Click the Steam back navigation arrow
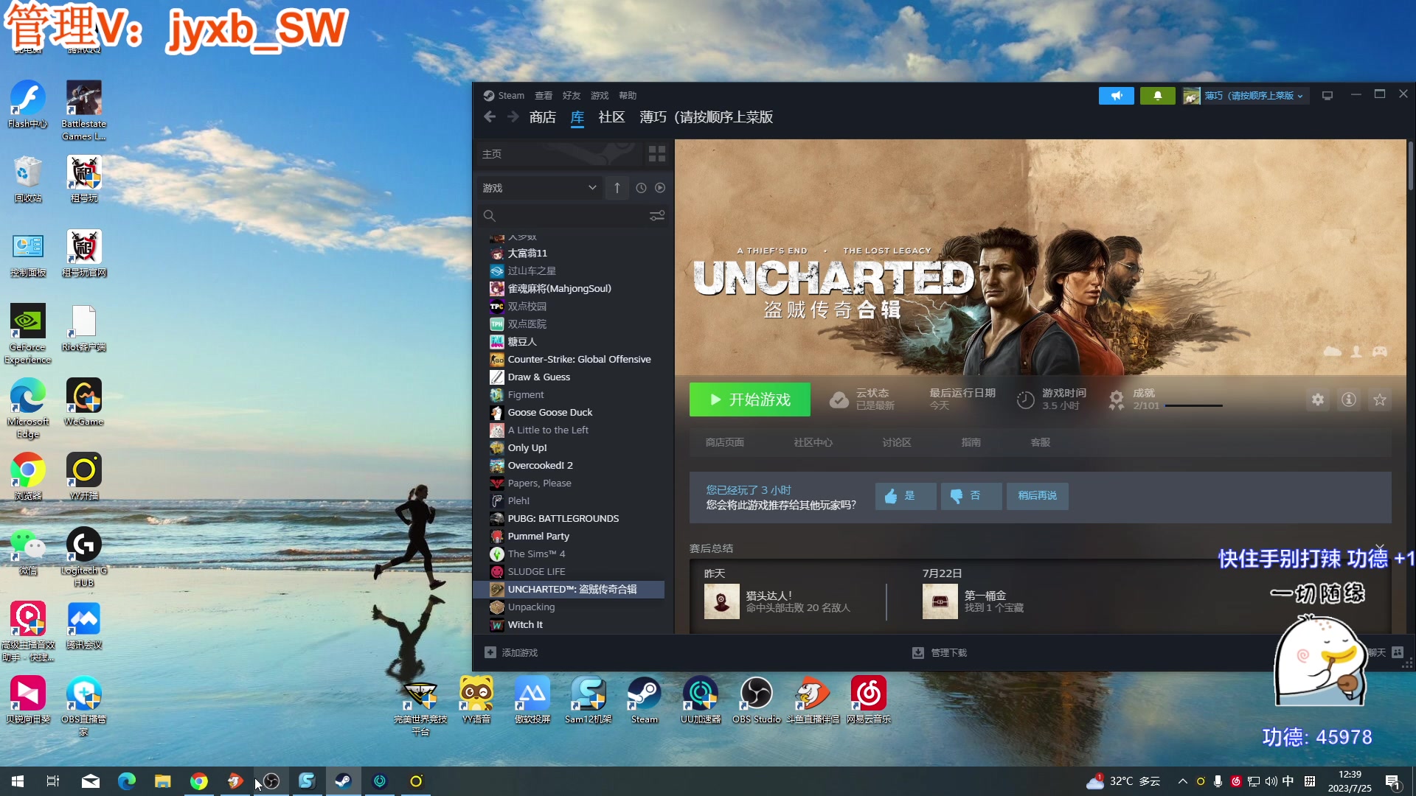 490,117
